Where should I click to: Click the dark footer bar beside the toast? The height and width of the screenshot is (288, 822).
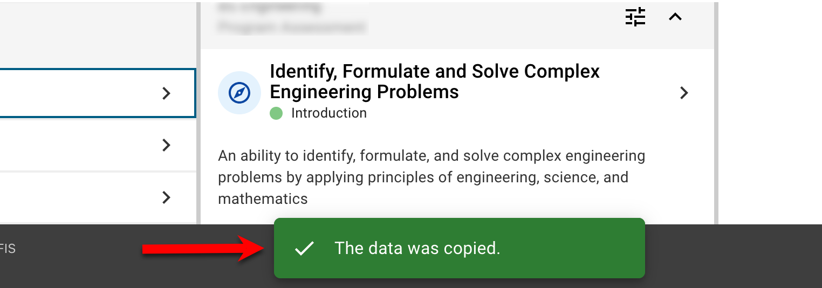pyautogui.click(x=728, y=253)
